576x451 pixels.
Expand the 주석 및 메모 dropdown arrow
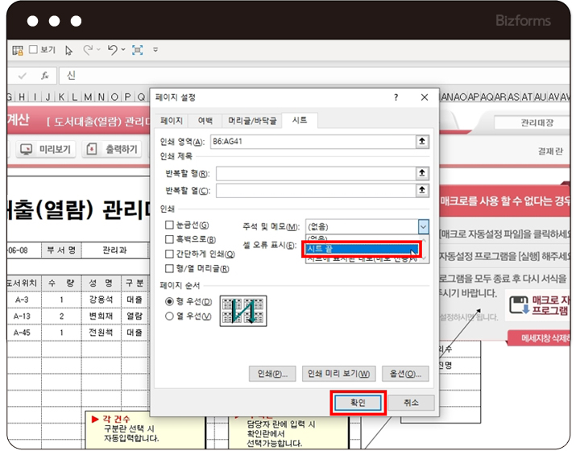(x=423, y=227)
